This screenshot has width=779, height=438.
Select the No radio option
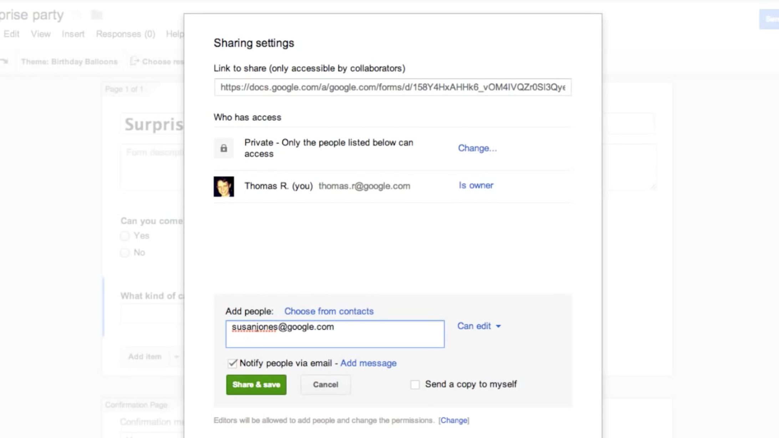click(125, 253)
